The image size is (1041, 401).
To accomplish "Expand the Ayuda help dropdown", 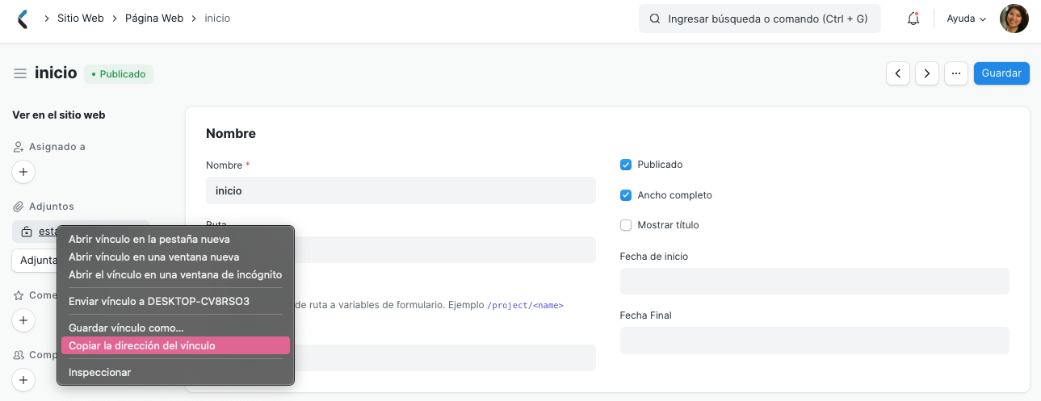I will [967, 19].
